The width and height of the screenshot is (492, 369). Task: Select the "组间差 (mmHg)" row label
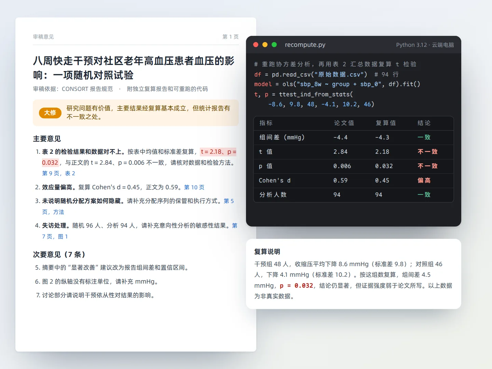point(282,137)
